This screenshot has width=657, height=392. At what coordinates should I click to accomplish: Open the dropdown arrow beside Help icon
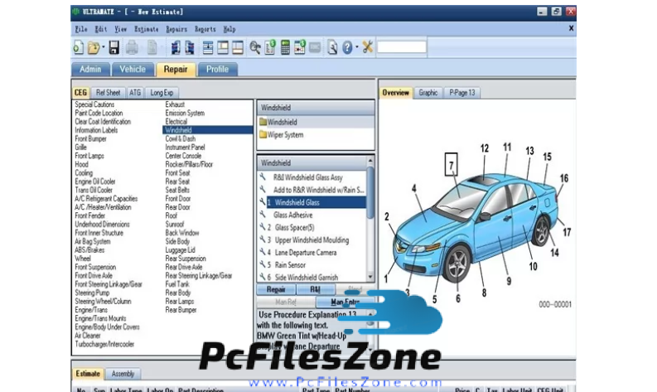coord(356,47)
